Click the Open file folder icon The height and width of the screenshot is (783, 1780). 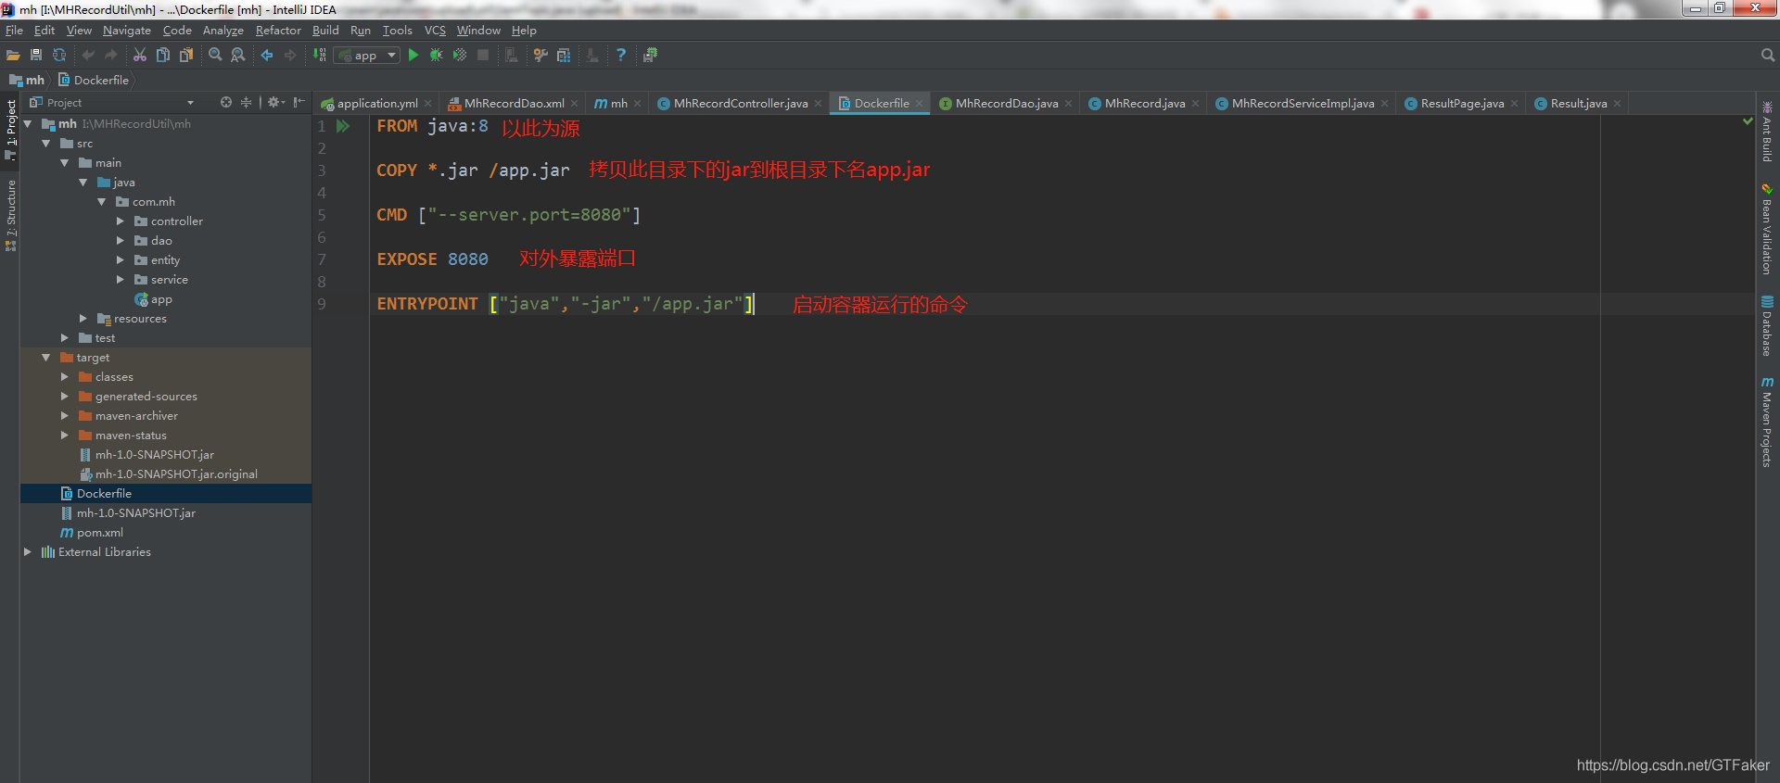click(13, 56)
